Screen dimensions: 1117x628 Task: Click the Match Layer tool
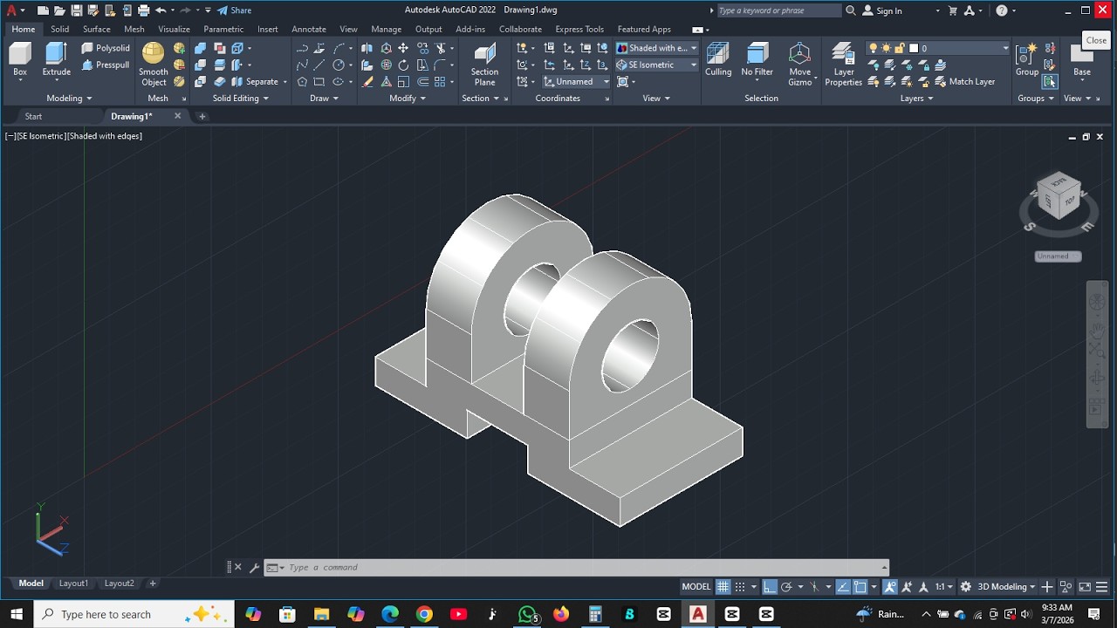[965, 81]
